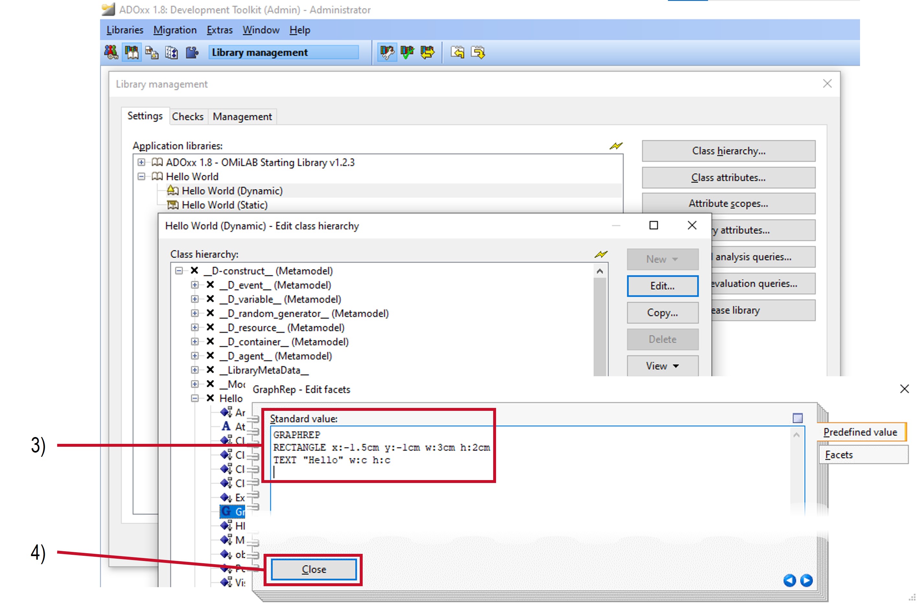Select the highlighted G GraphRep attribute icon

pyautogui.click(x=226, y=512)
